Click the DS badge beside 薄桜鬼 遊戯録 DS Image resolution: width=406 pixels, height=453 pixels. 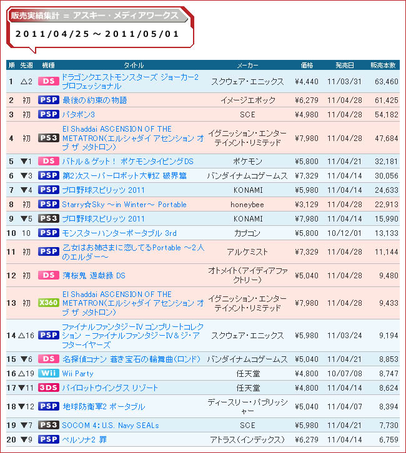point(49,275)
